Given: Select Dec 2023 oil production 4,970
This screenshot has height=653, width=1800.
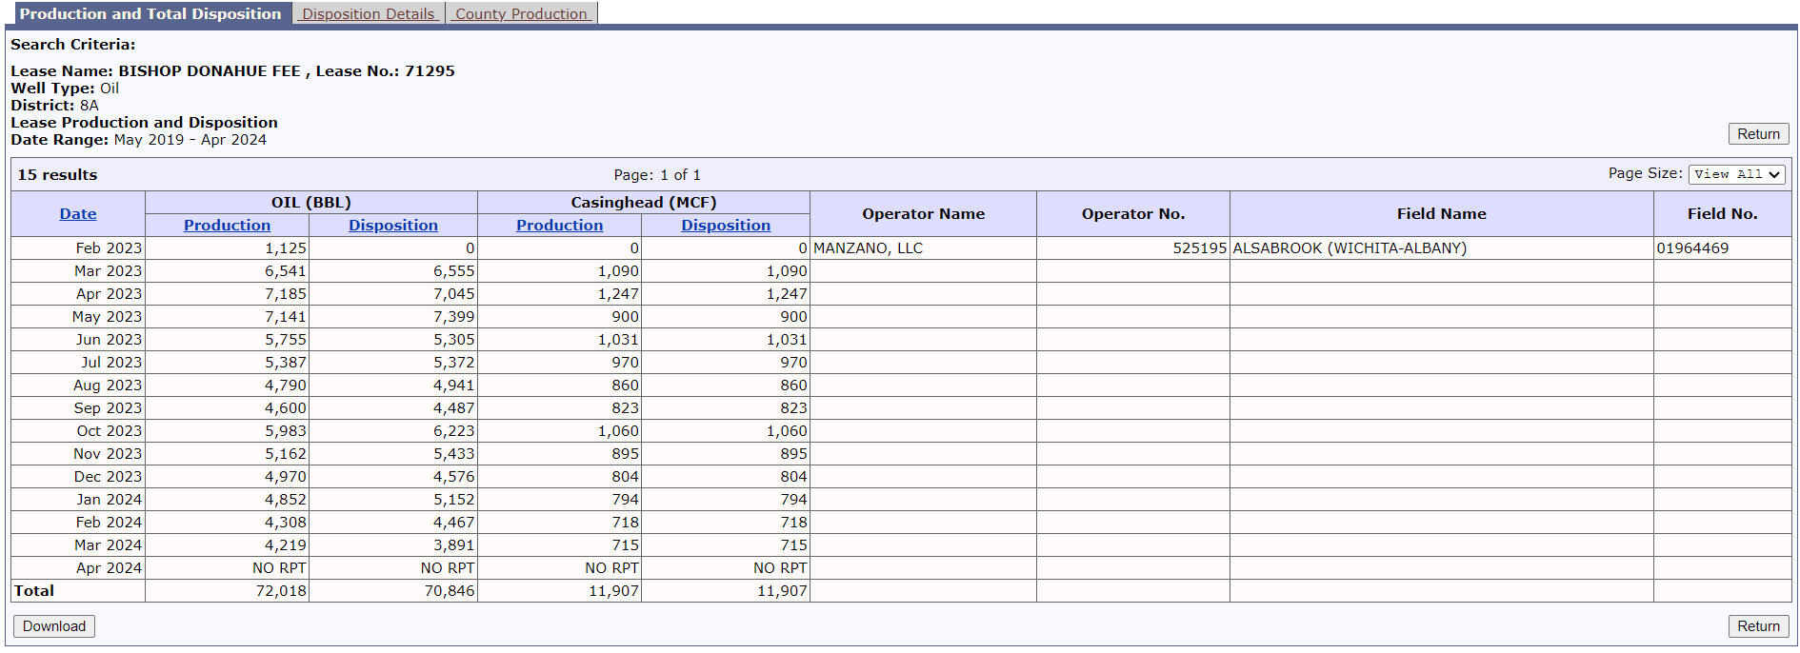Looking at the screenshot, I should pos(227,477).
